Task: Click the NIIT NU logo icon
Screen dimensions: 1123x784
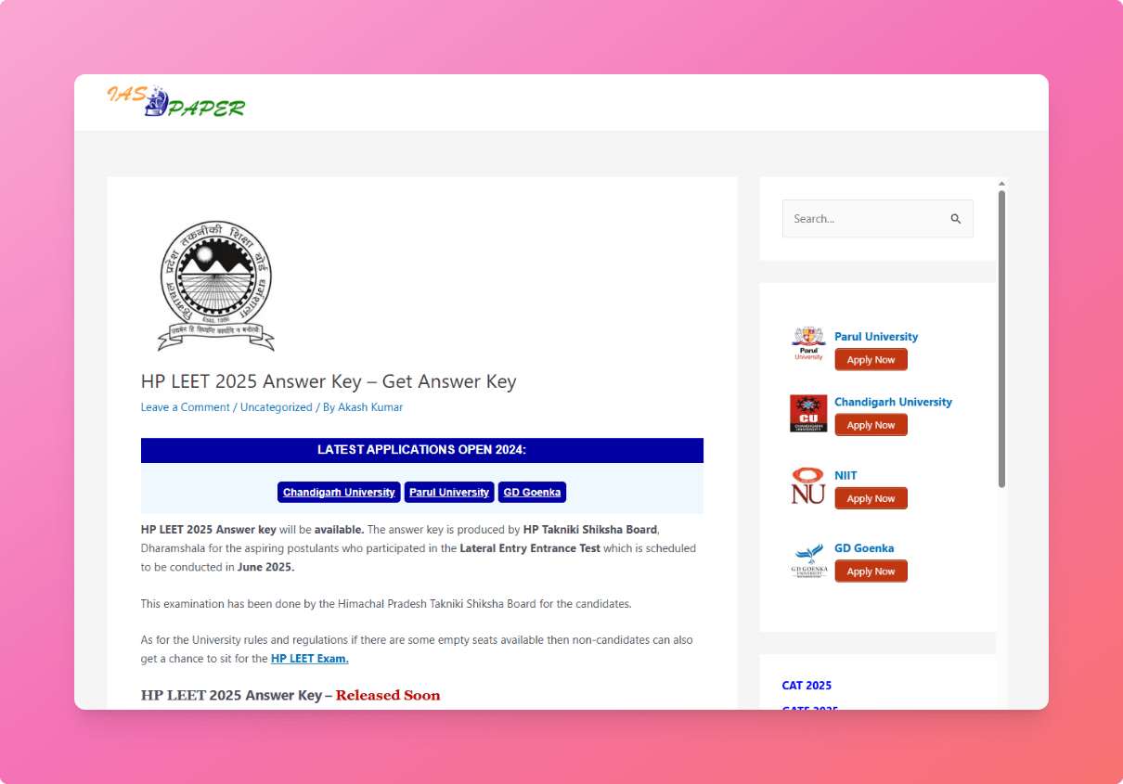Action: (808, 485)
